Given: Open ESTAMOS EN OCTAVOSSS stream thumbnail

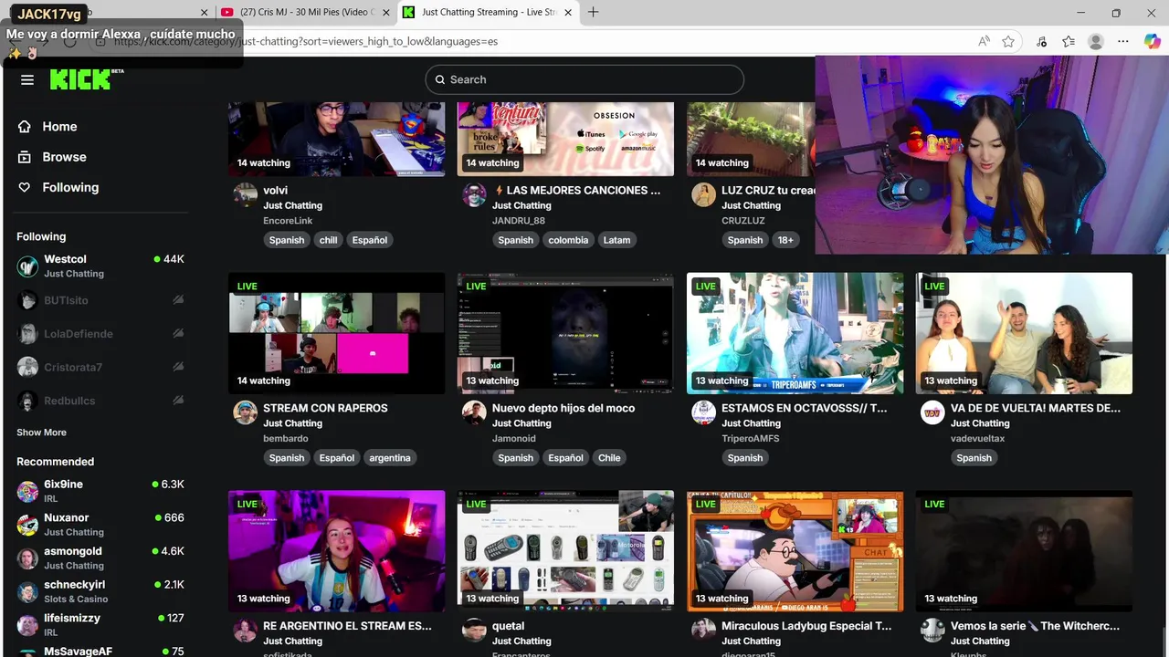Looking at the screenshot, I should coord(795,333).
